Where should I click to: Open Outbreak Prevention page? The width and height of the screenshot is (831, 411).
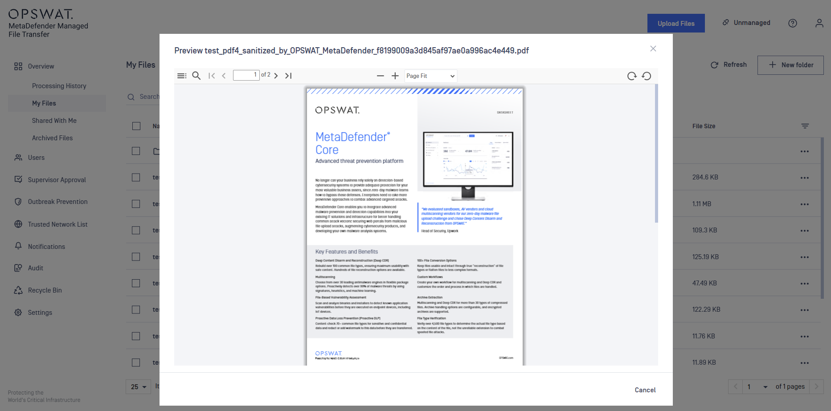click(57, 202)
